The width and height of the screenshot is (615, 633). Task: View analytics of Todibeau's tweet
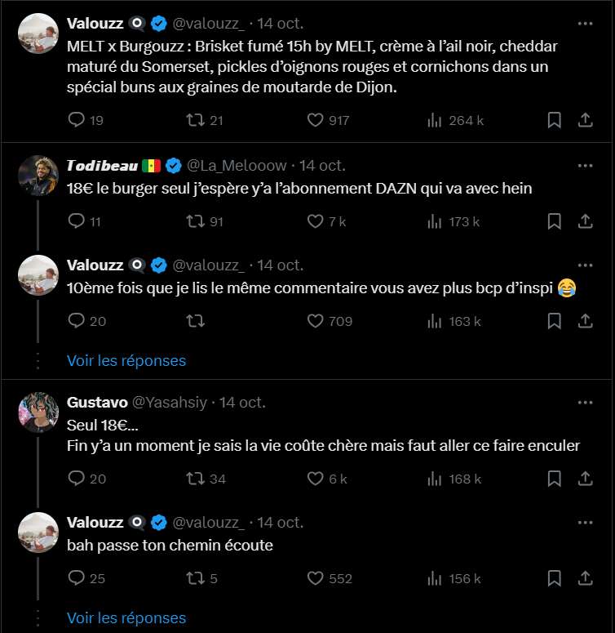[436, 221]
